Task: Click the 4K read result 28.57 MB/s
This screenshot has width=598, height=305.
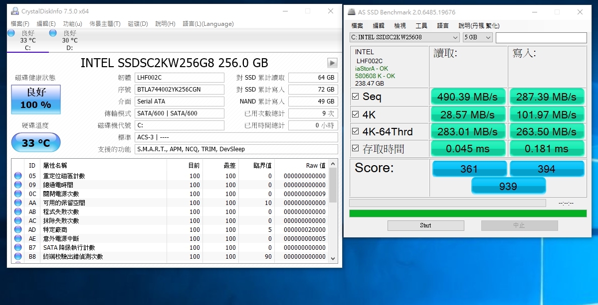Action: coord(468,114)
